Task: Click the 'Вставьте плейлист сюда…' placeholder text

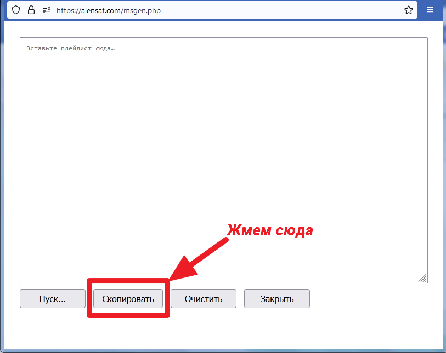Action: 70,48
